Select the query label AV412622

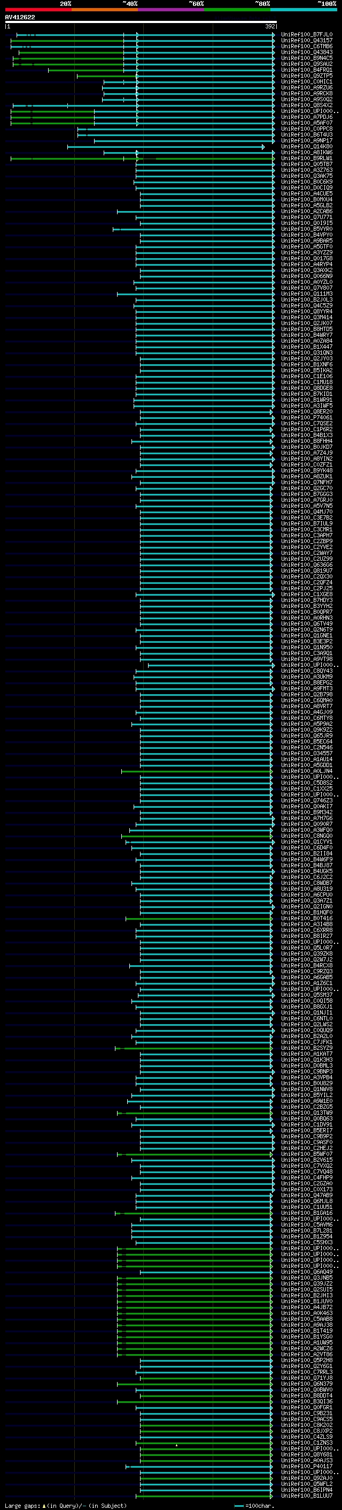click(20, 17)
